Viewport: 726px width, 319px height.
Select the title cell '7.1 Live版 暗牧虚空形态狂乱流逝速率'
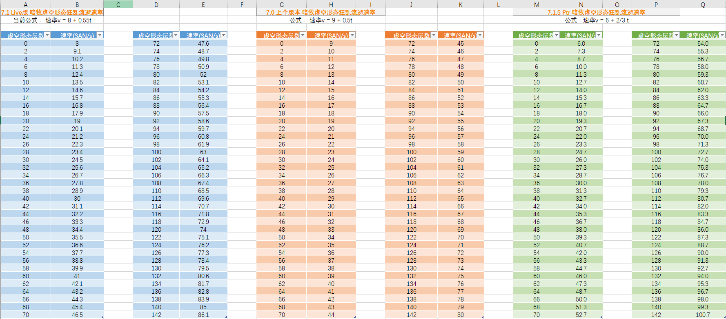52,12
